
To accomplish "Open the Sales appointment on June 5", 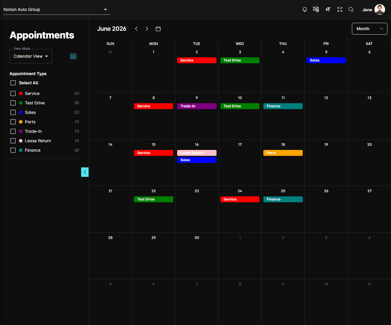I will (326, 60).
